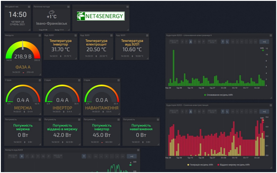The width and height of the screenshot is (277, 173).
Task: Open menu of the Струм ІНВЕРТОР gauge widget
Action: (x=79, y=80)
